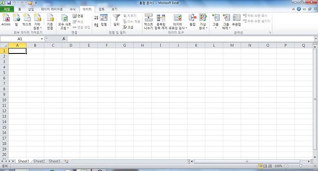Expand the formula bar chevron
Image resolution: width=318 pixels, height=171 pixels.
316,38
